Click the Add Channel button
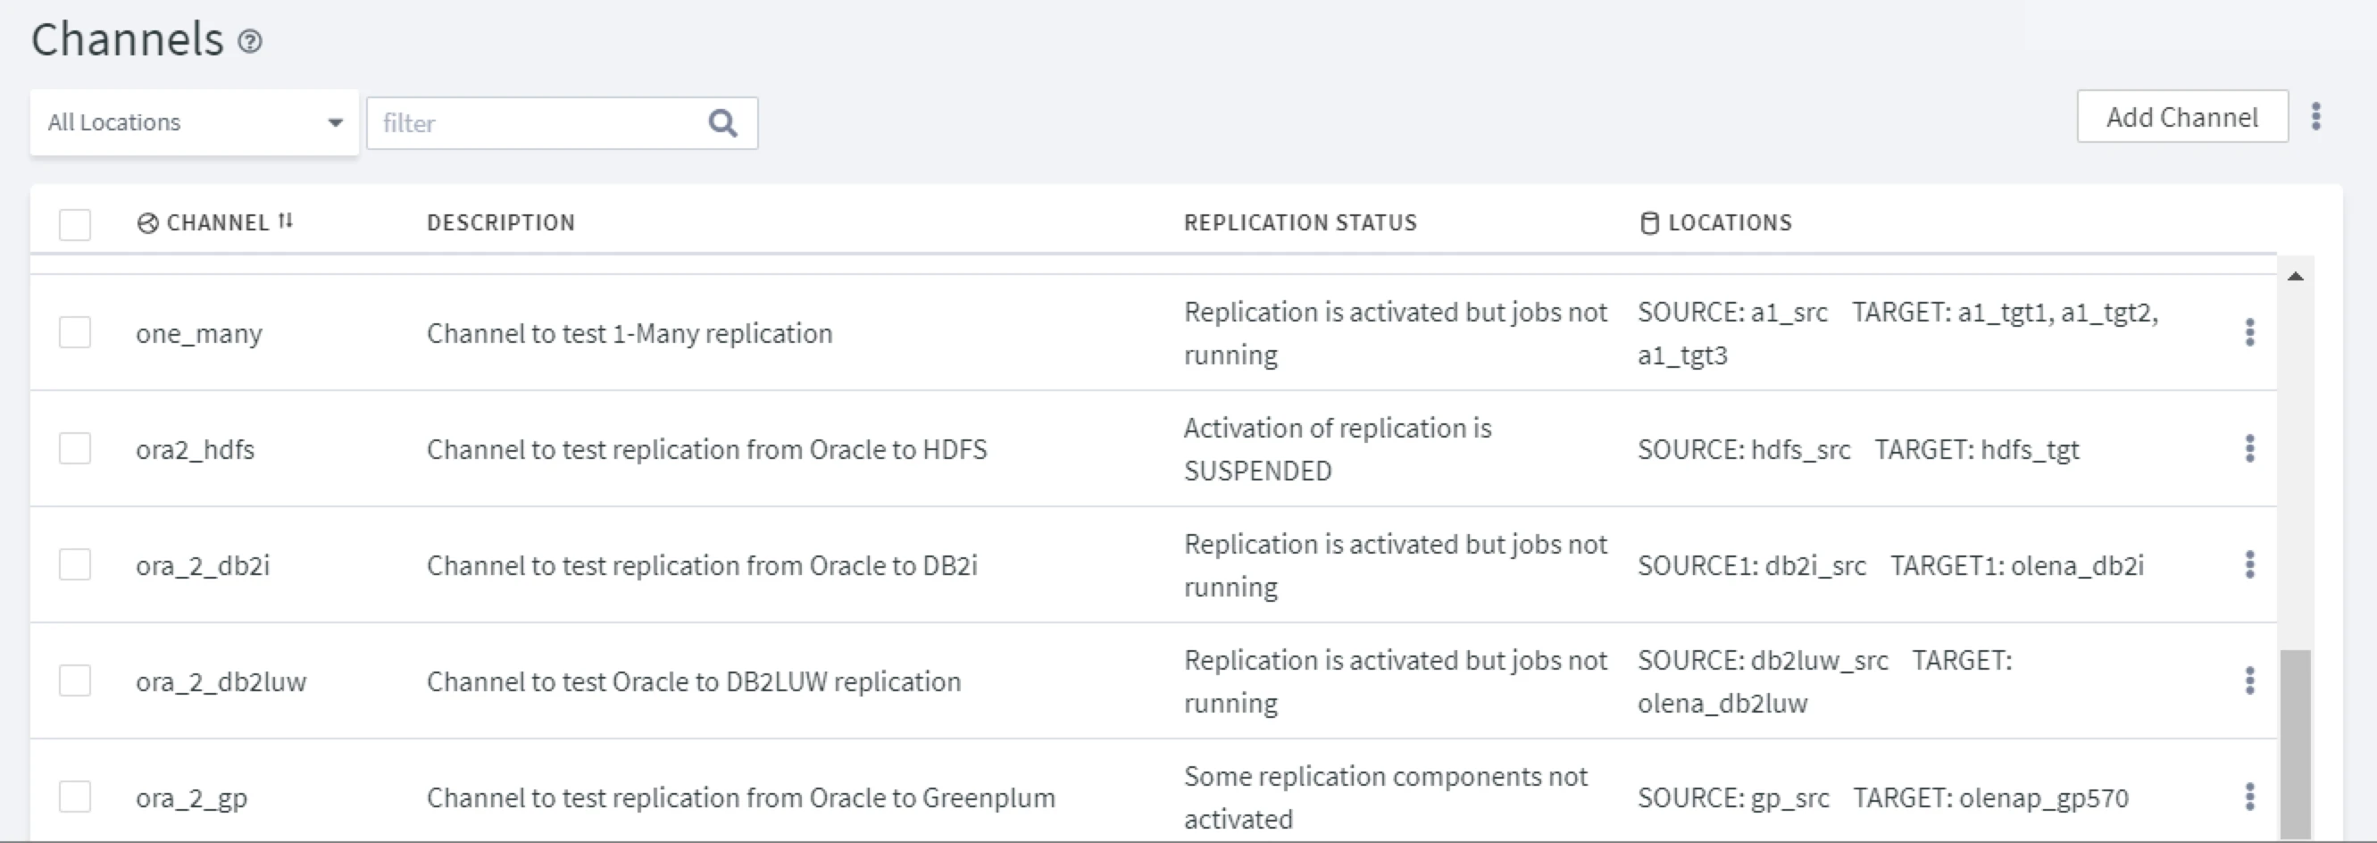Image resolution: width=2377 pixels, height=843 pixels. [x=2181, y=117]
